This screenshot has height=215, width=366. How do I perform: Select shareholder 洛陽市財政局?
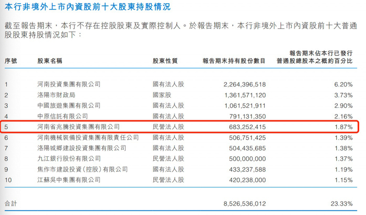pyautogui.click(x=56, y=95)
